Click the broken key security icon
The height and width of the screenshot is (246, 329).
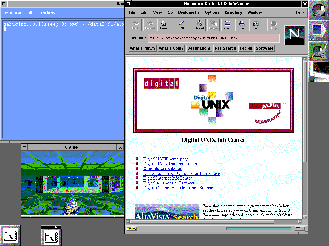point(131,229)
